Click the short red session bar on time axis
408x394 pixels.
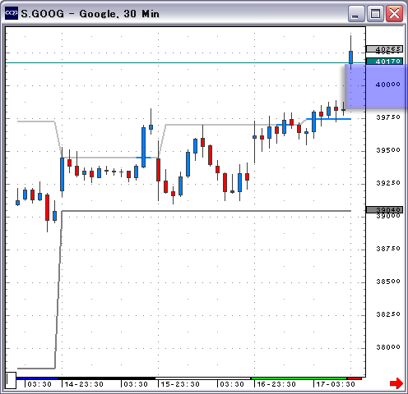355,378
